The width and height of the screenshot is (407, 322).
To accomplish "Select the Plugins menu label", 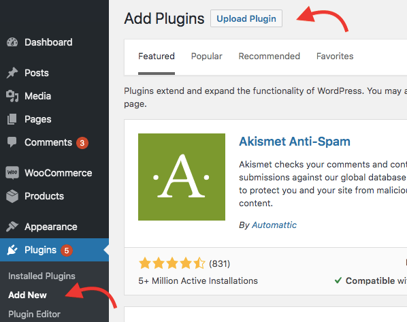I will (40, 250).
